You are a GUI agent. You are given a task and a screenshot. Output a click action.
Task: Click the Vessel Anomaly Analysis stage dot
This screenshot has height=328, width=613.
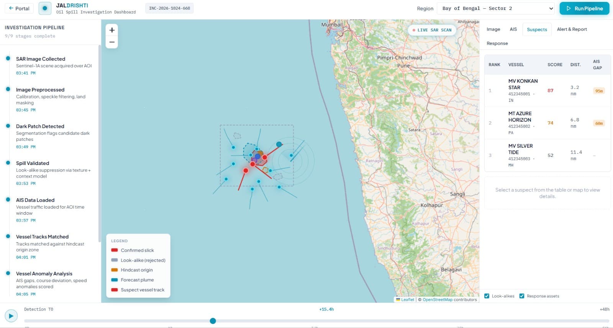[8, 273]
